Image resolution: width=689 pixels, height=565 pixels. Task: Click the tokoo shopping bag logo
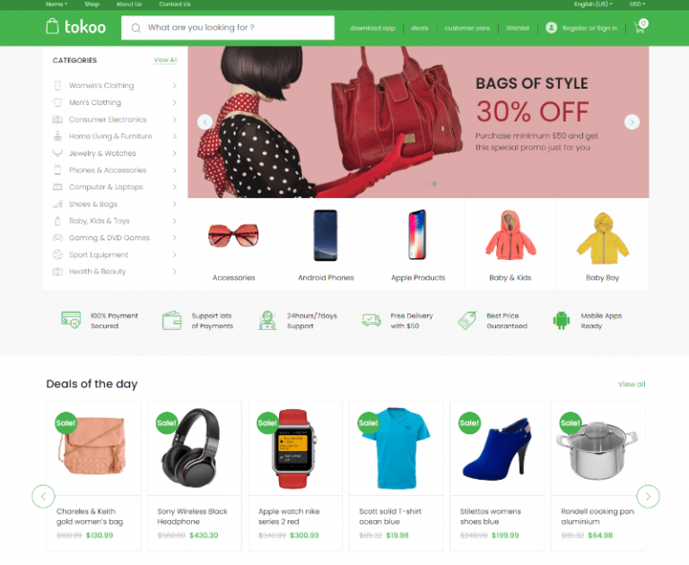pos(52,26)
